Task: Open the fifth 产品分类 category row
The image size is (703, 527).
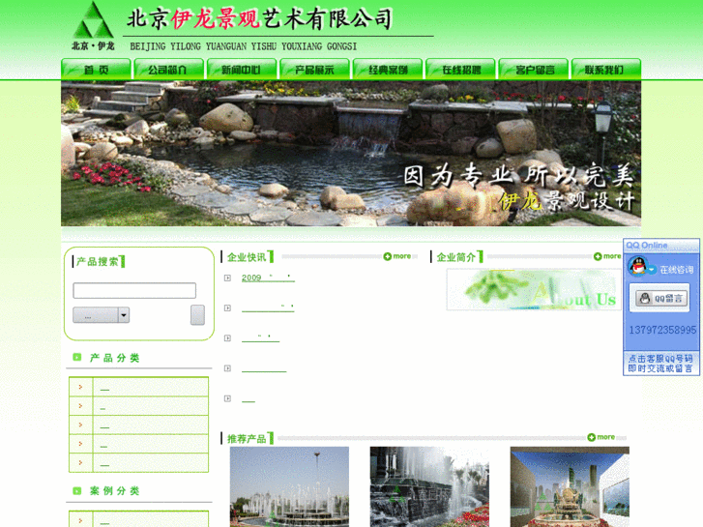Action: point(138,462)
